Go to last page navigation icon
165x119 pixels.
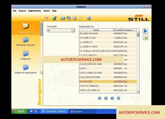coord(119,98)
